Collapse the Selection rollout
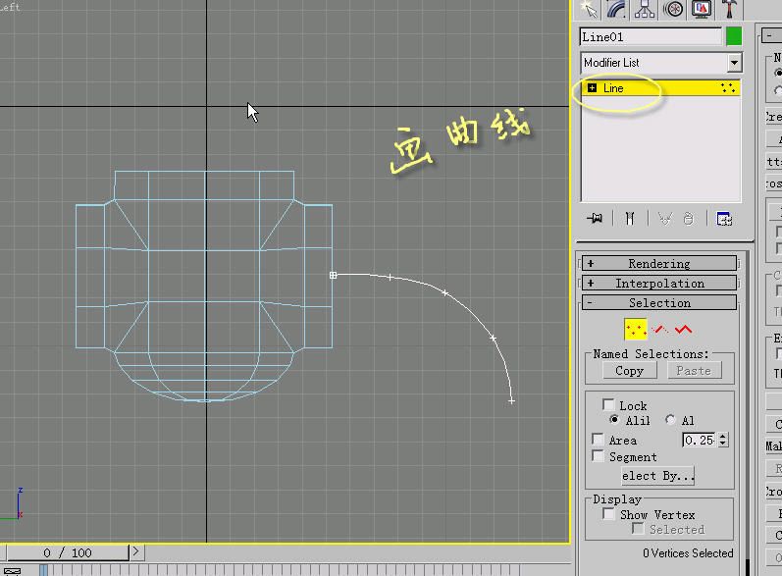The image size is (782, 576). point(659,302)
